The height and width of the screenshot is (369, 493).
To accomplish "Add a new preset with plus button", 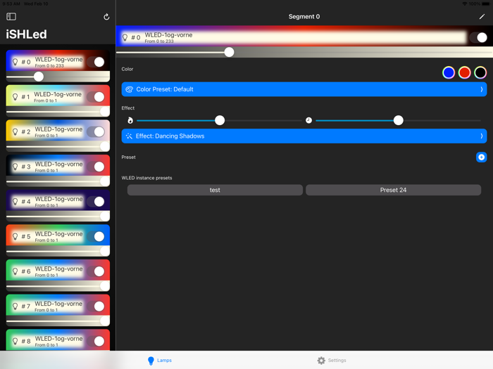I will coord(481,157).
